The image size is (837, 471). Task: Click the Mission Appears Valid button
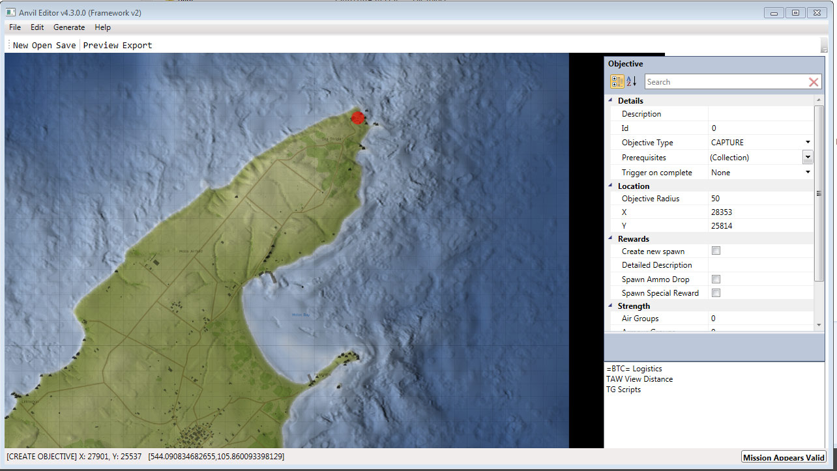coord(784,457)
